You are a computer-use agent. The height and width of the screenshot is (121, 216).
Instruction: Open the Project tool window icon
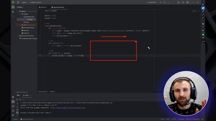pos(13,7)
